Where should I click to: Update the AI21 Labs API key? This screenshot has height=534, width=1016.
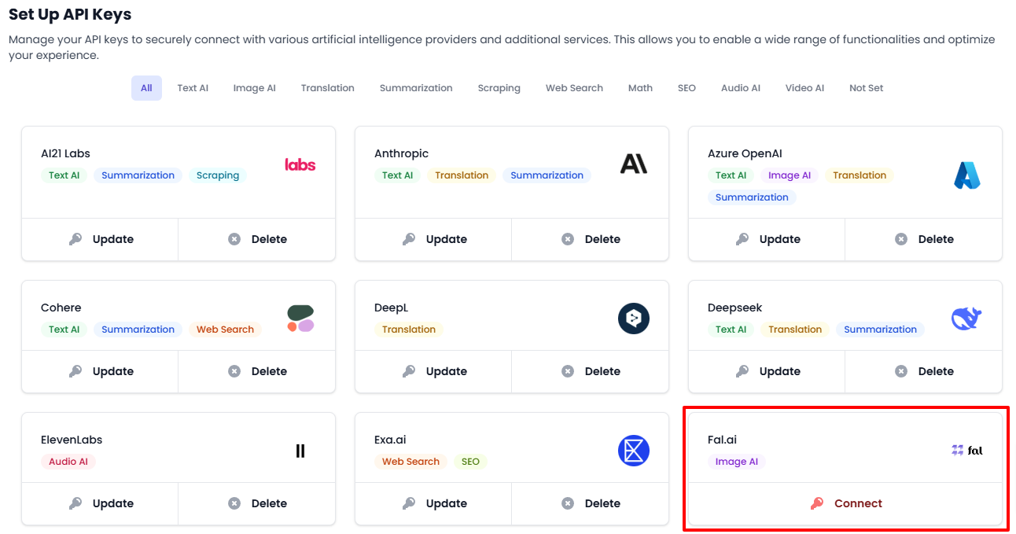[x=100, y=239]
